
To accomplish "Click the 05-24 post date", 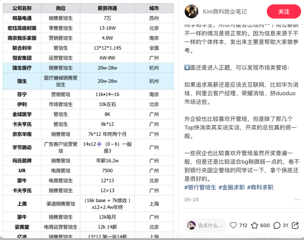I will pos(191,200).
